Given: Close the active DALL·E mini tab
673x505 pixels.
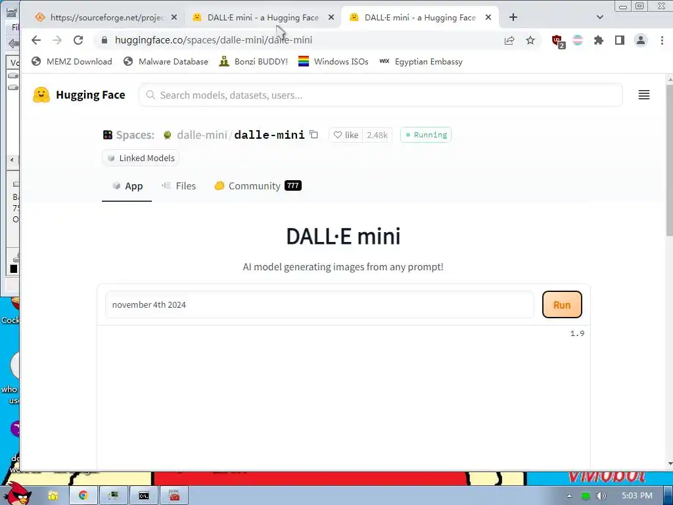Looking at the screenshot, I should coord(488,17).
